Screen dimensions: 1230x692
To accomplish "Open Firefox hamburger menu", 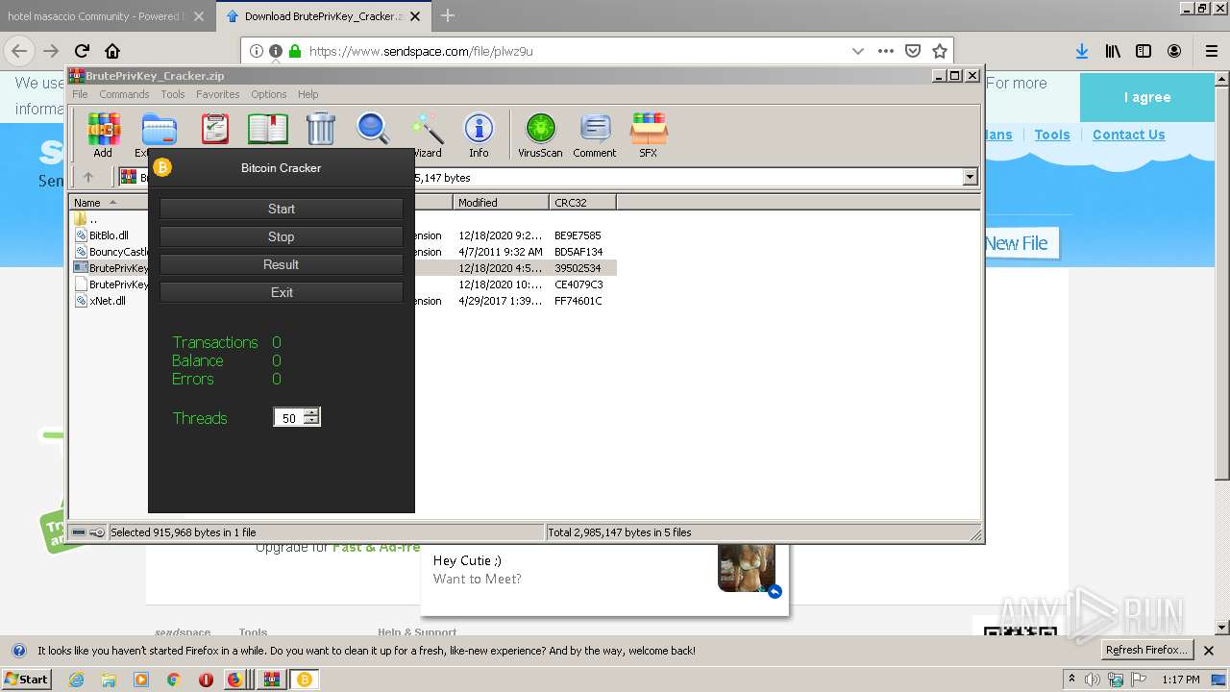I will (1212, 51).
